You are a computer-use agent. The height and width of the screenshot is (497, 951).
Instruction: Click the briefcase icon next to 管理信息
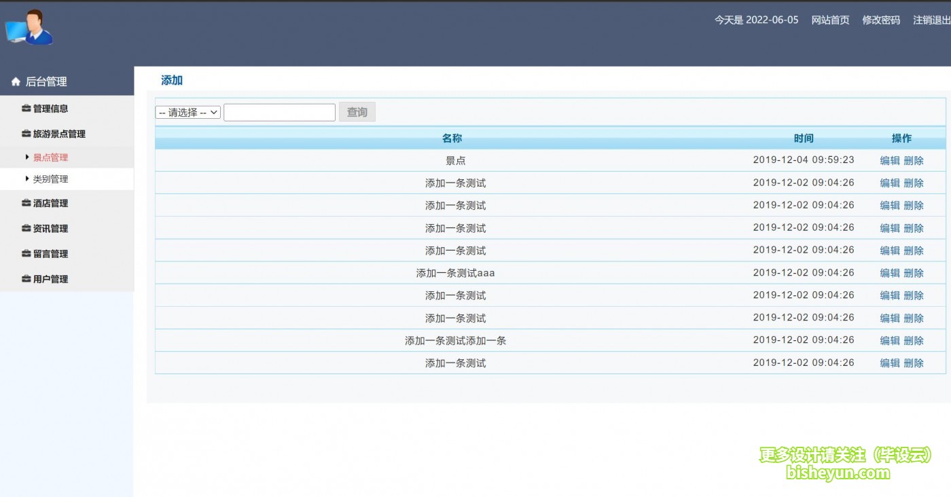click(26, 109)
